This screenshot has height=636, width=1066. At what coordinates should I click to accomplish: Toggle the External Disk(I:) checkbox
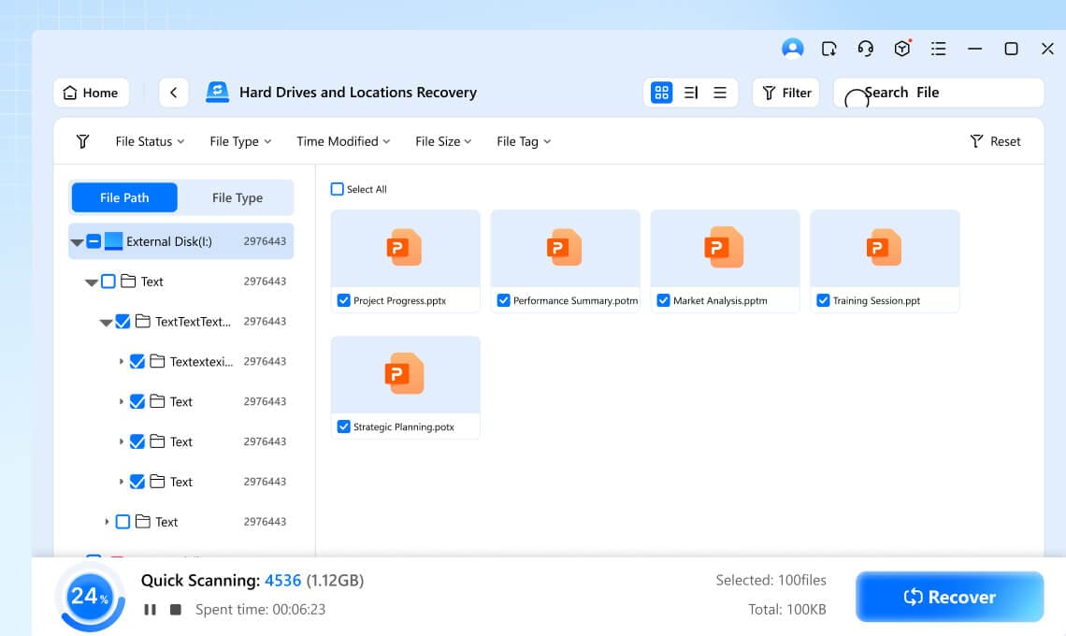[94, 240]
